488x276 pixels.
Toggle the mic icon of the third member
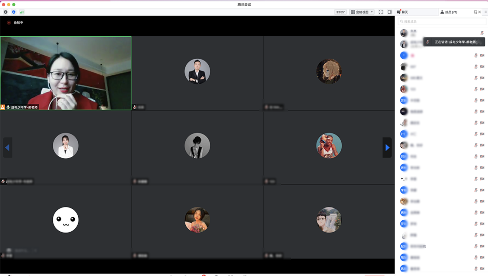[476, 55]
